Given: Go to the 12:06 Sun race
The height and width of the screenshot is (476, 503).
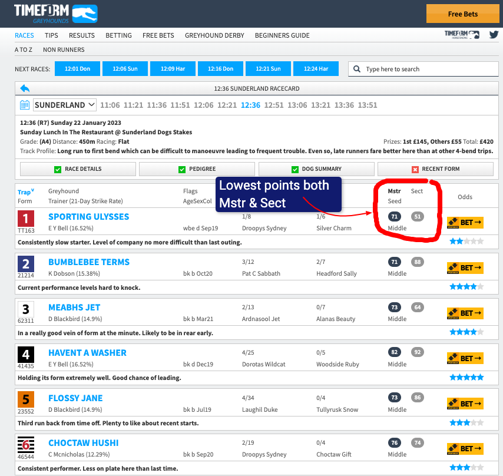Looking at the screenshot, I should (125, 69).
